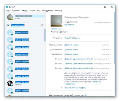Click the search magnifier icon

click(8, 25)
